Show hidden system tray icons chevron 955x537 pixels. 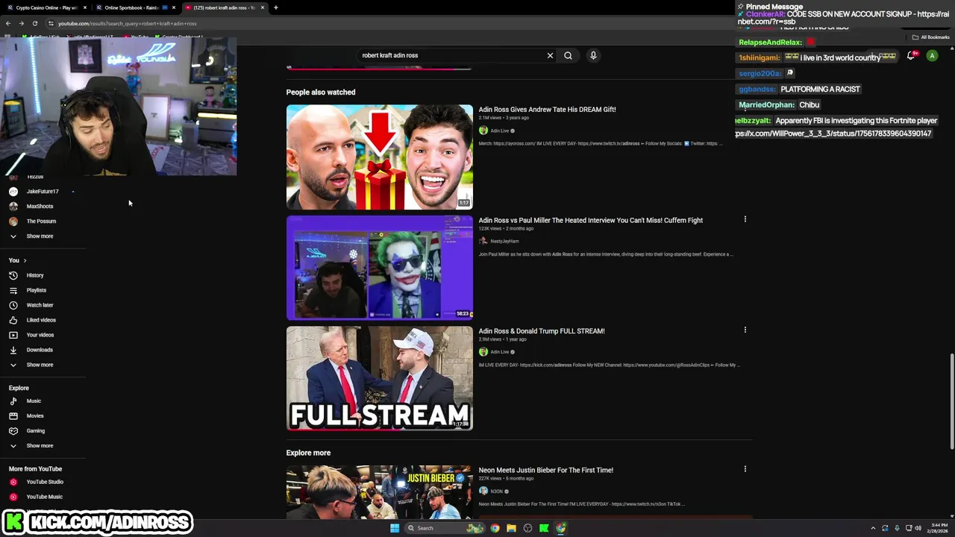click(873, 528)
